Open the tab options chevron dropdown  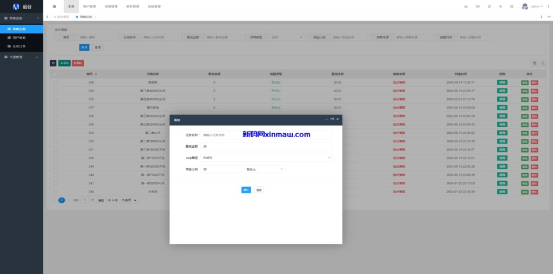coord(549,17)
